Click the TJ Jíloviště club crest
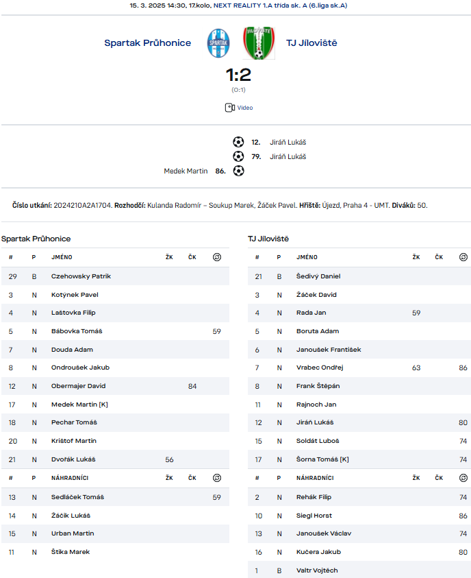This screenshot has width=471, height=578. pyautogui.click(x=259, y=43)
